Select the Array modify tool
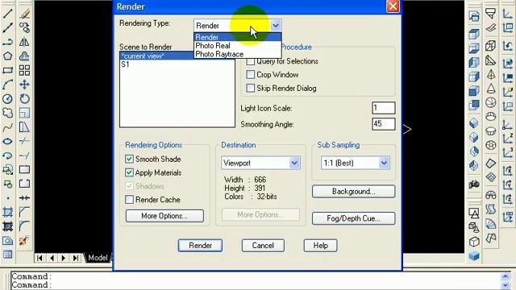Viewport: 516px width, 290px height. tap(24, 70)
